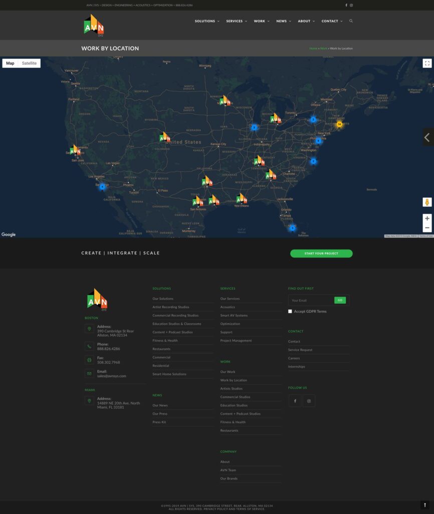Open Acoustics footer link
This screenshot has width=434, height=514.
click(228, 307)
